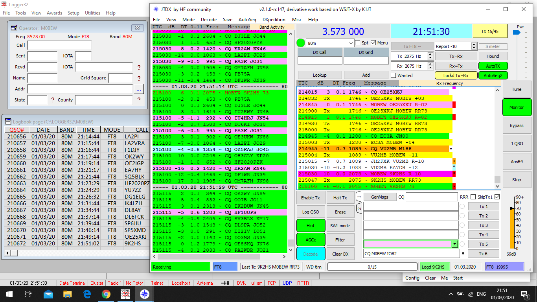Select the radio button beside Tx 2

coord(463,216)
